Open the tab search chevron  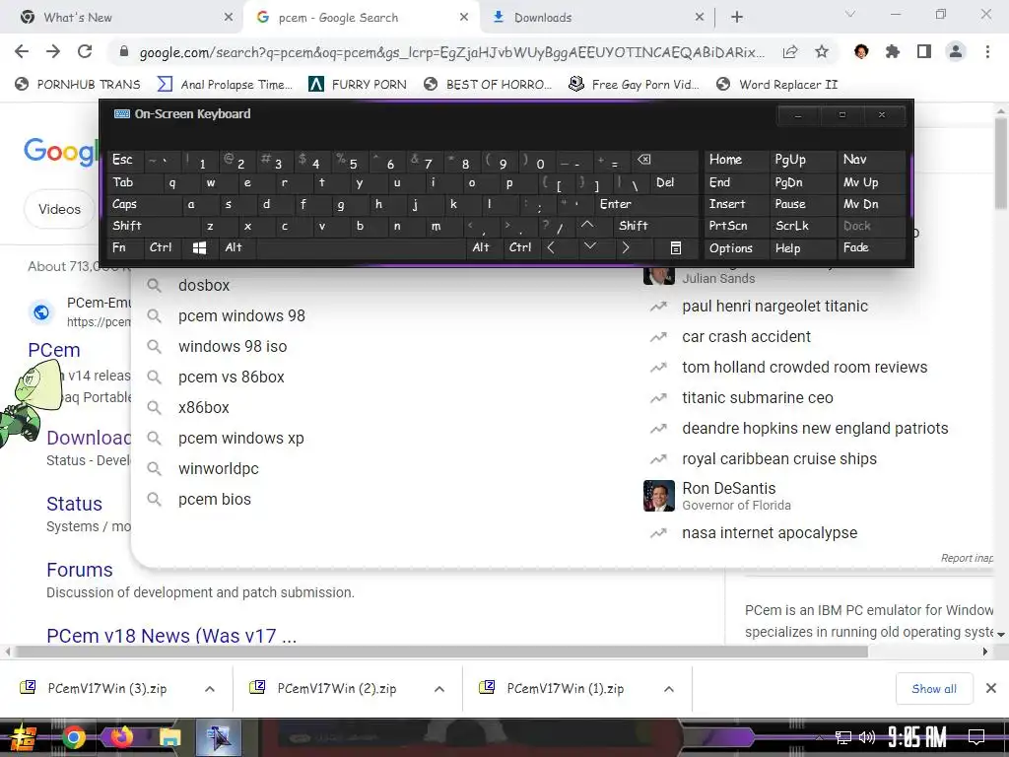coord(850,14)
